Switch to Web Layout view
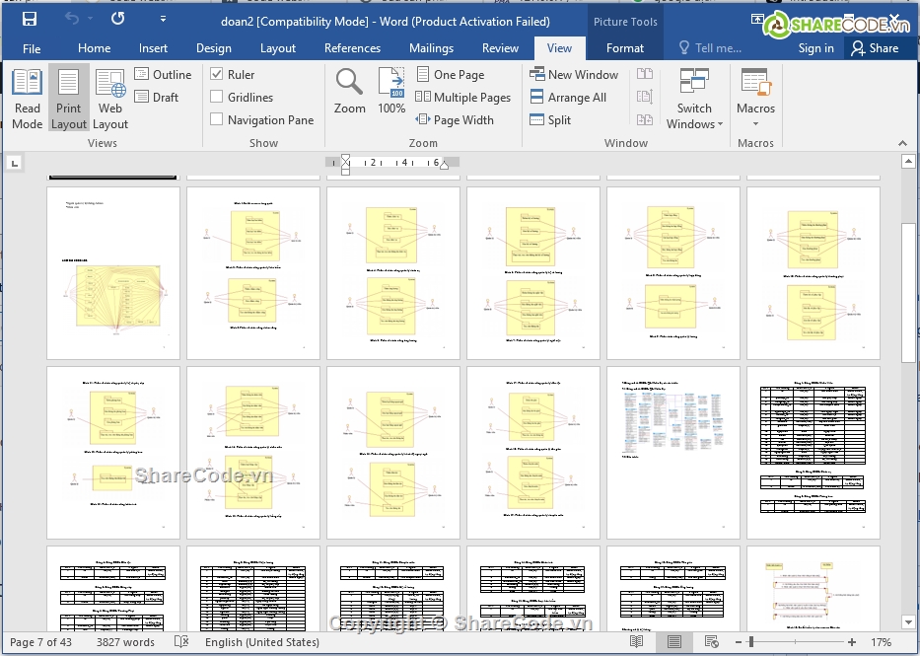The width and height of the screenshot is (920, 656). [110, 98]
